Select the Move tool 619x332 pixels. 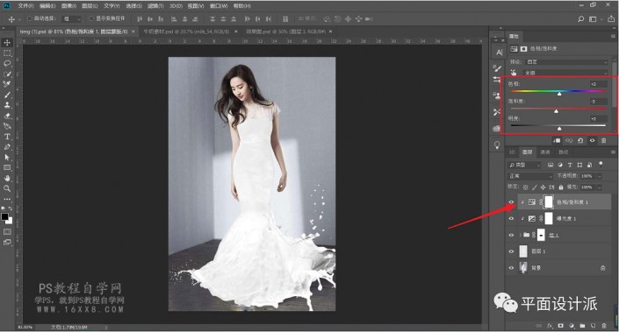[7, 43]
